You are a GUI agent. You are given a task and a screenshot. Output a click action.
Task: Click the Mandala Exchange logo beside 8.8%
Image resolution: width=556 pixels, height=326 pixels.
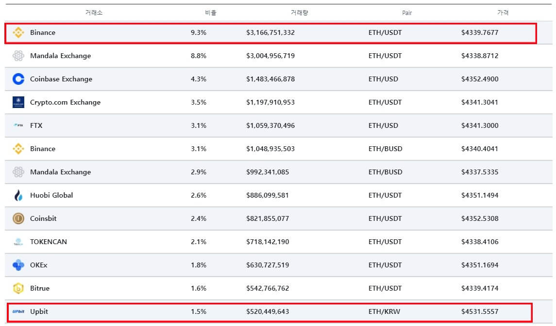coord(18,56)
